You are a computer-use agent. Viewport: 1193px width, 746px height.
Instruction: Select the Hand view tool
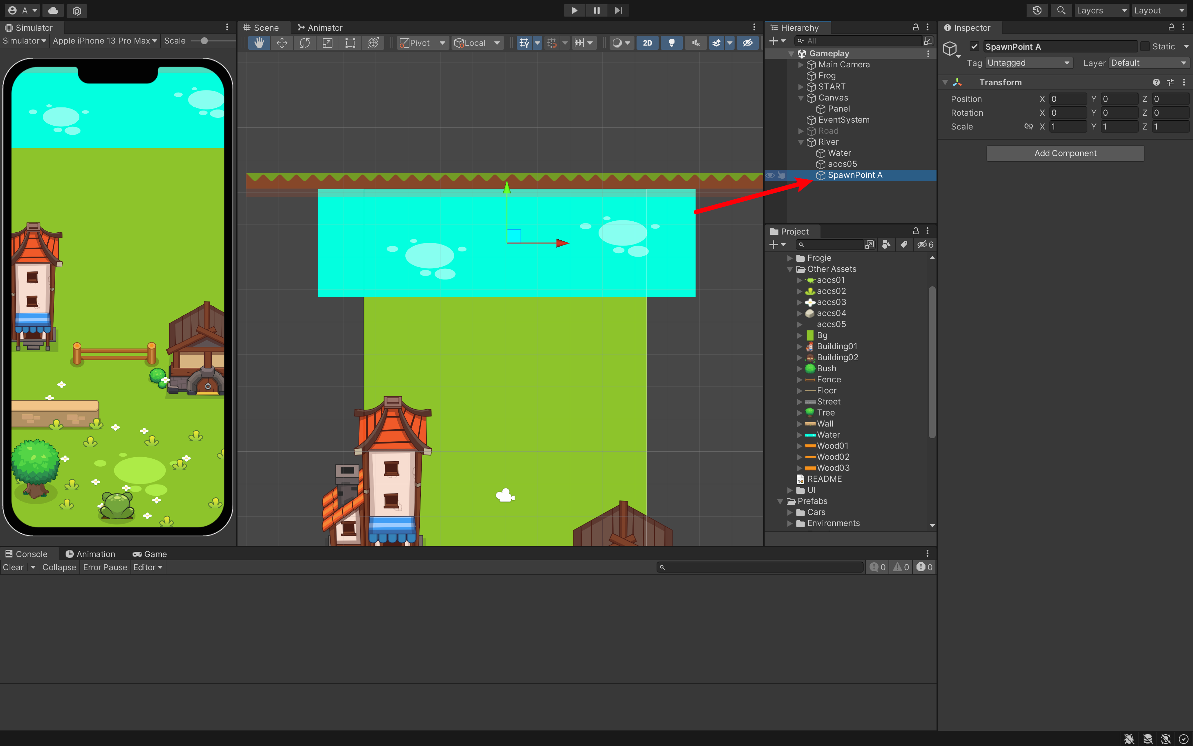click(x=259, y=43)
